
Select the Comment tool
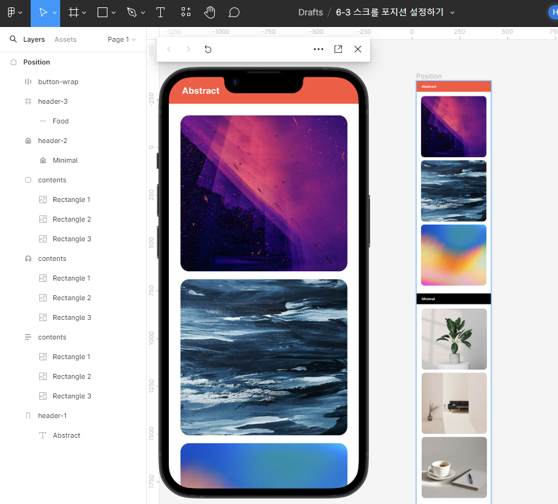click(234, 12)
